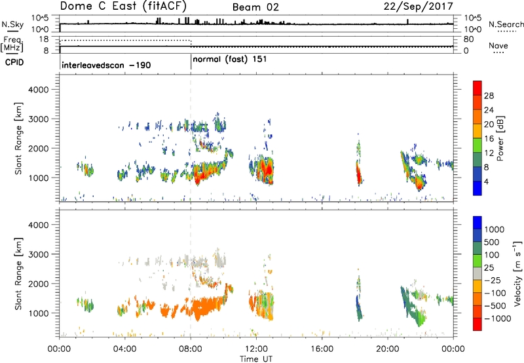Image resolution: width=524 pixels, height=363 pixels.
Task: Click the "Nave" legend label
Action: point(498,45)
